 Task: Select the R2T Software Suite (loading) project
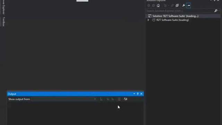(172, 20)
